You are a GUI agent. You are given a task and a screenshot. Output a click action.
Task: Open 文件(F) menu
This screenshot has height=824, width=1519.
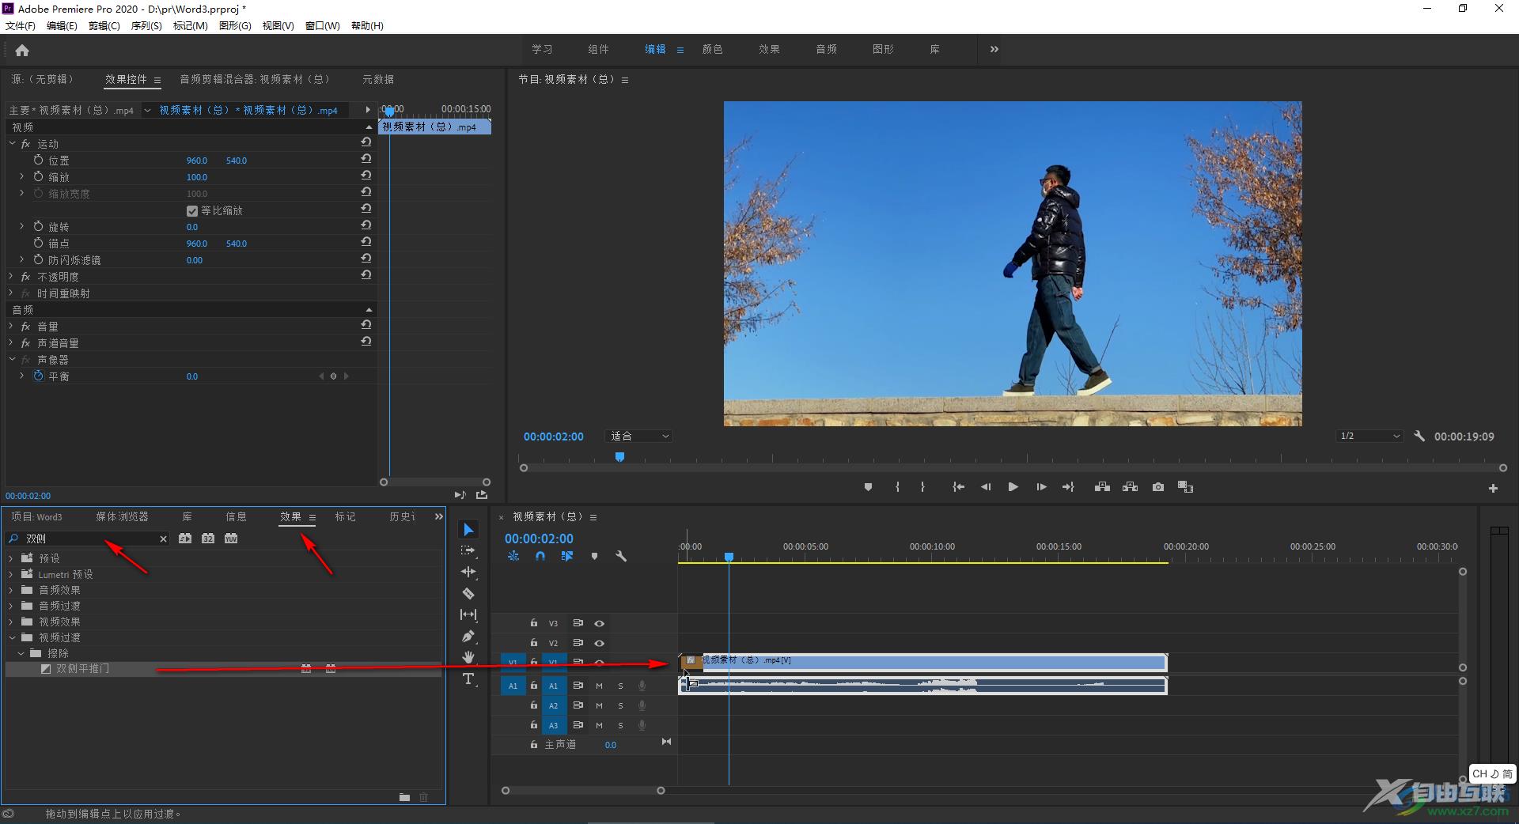coord(21,26)
